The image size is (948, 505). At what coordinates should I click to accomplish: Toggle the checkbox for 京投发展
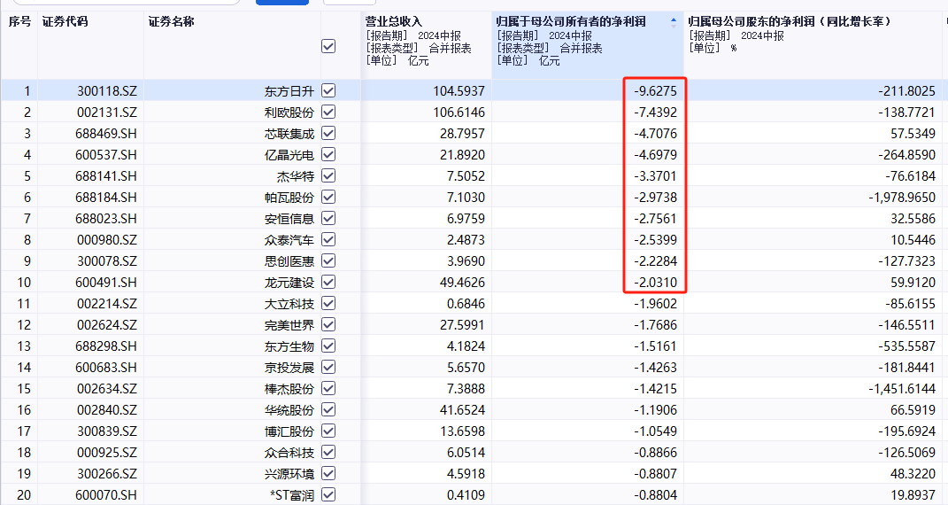(328, 367)
